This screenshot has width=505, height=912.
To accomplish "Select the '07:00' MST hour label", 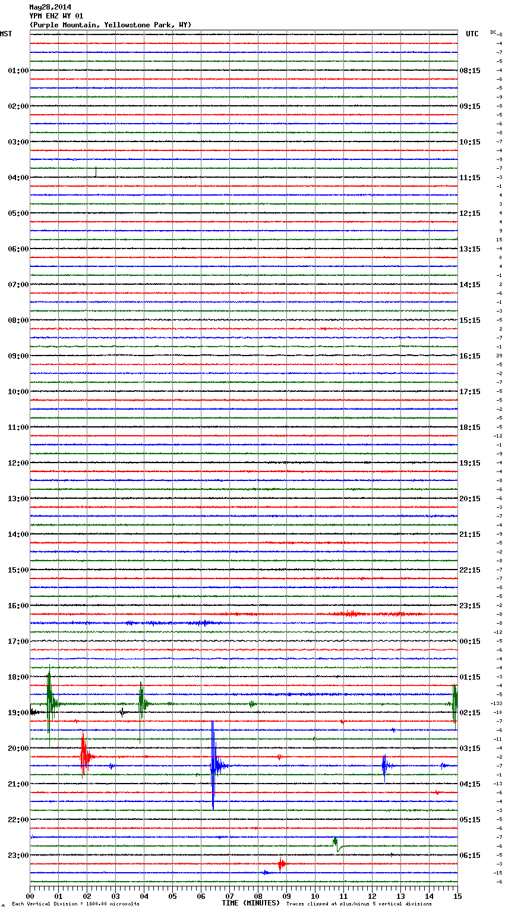I will pos(18,285).
